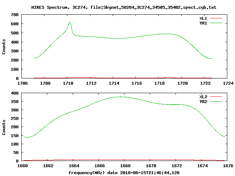Click the HIRES Spectrum plot title

tap(124, 7)
